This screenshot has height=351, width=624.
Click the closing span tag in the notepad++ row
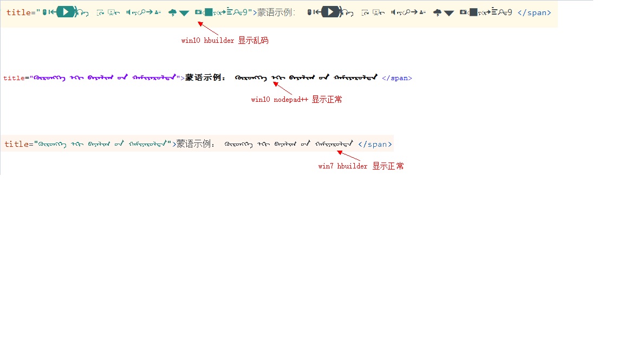click(x=396, y=78)
